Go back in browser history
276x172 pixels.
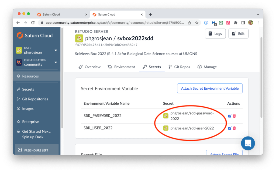pos(18,23)
